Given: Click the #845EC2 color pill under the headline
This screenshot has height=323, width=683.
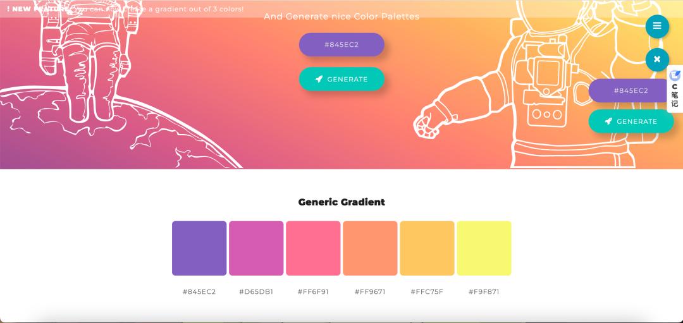Looking at the screenshot, I should [x=341, y=44].
